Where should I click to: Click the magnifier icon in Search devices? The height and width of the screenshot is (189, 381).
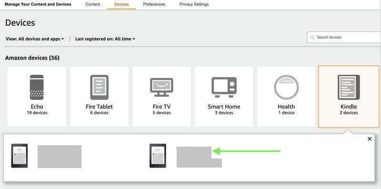point(312,38)
